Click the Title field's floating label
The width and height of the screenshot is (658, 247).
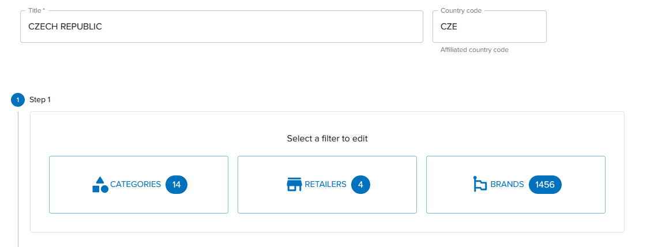pos(37,11)
